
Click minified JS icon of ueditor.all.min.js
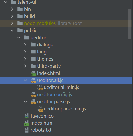[x=40, y=88]
